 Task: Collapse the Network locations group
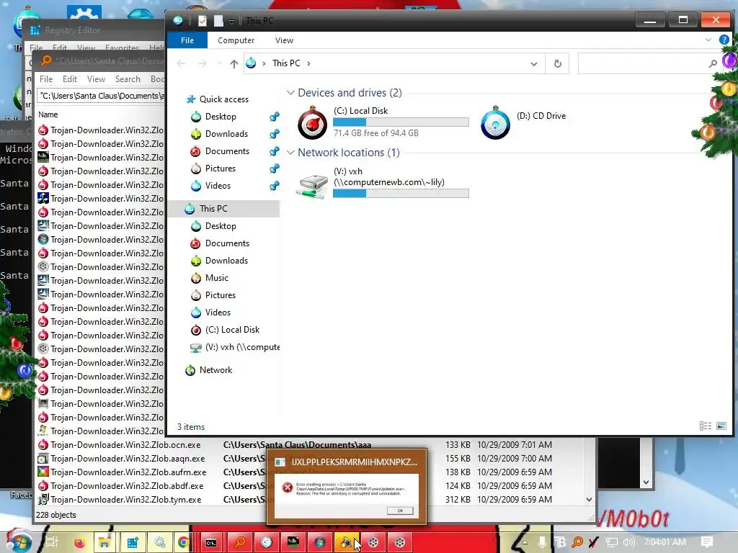click(290, 153)
